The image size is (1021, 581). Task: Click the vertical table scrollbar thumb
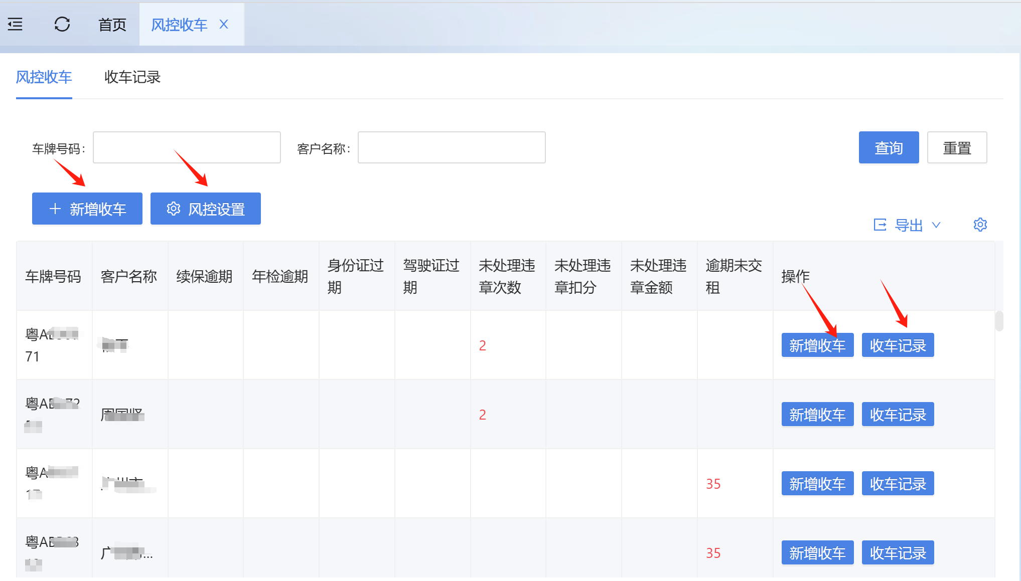point(999,321)
